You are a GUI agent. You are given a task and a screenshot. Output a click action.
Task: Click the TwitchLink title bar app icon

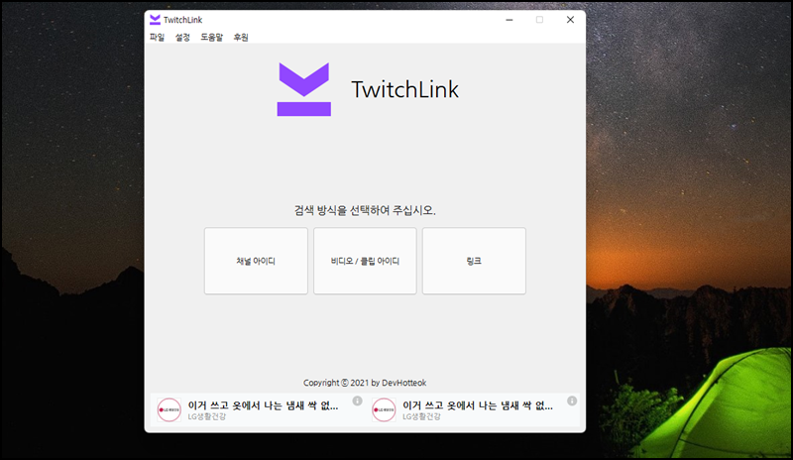pyautogui.click(x=155, y=20)
